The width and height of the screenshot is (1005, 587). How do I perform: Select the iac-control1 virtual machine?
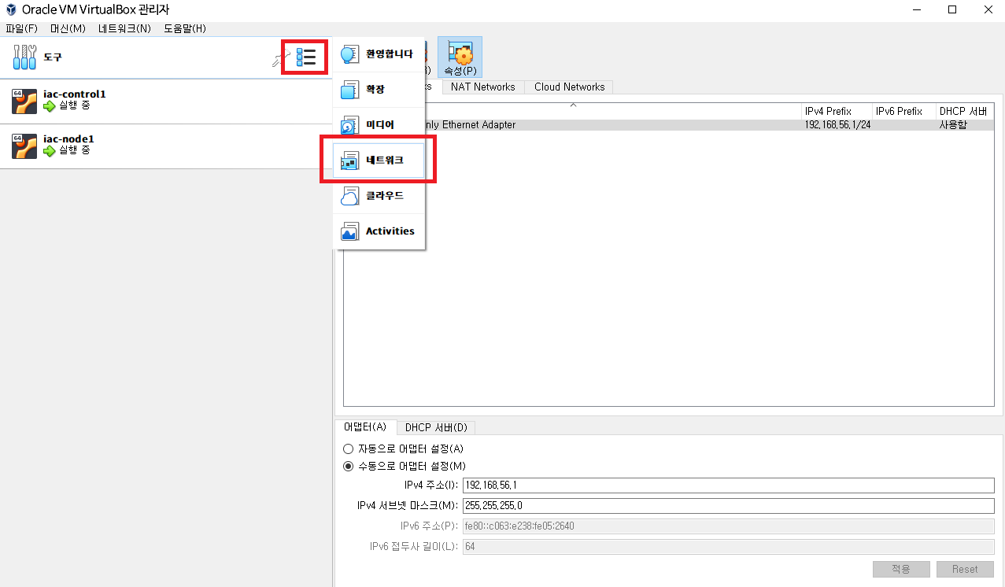pos(166,102)
